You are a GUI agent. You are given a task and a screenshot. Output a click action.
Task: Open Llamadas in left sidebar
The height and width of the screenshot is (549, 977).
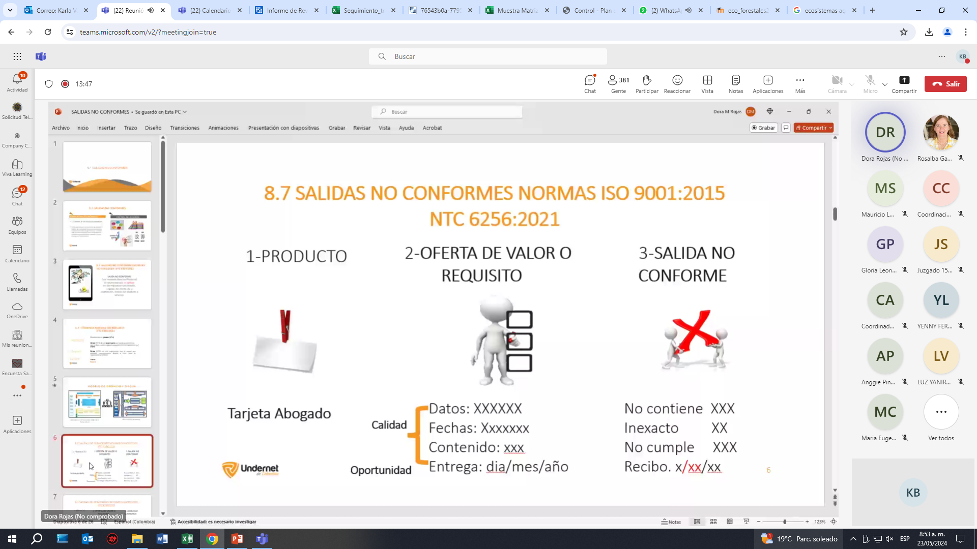(x=17, y=282)
